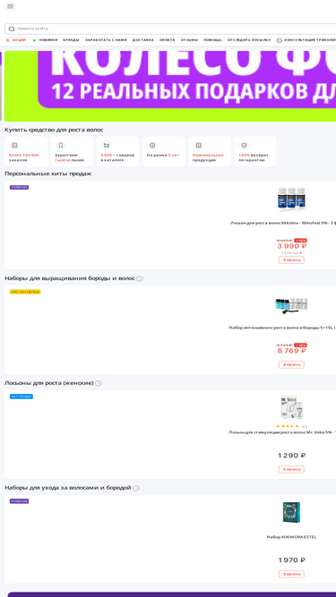Viewport: 336px width, 597px height.
Task: Click the На рынке 9 лет icon
Action: 152,145
